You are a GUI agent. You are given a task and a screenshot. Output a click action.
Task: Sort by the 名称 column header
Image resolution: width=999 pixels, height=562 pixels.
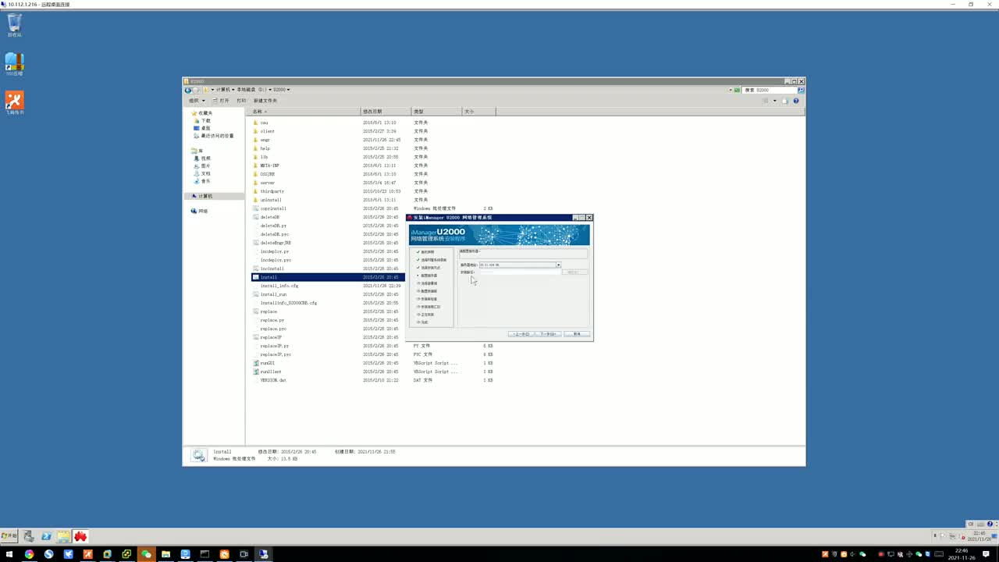(x=304, y=112)
